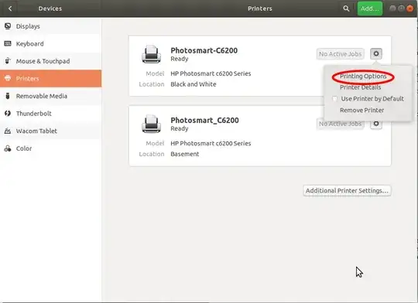Click the printer icon in sidebar
The height and width of the screenshot is (303, 418).
tap(8, 78)
